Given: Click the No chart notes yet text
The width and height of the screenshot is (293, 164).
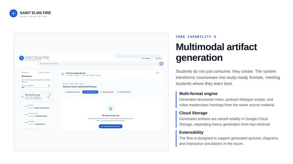Looking at the screenshot, I should coord(111,115).
